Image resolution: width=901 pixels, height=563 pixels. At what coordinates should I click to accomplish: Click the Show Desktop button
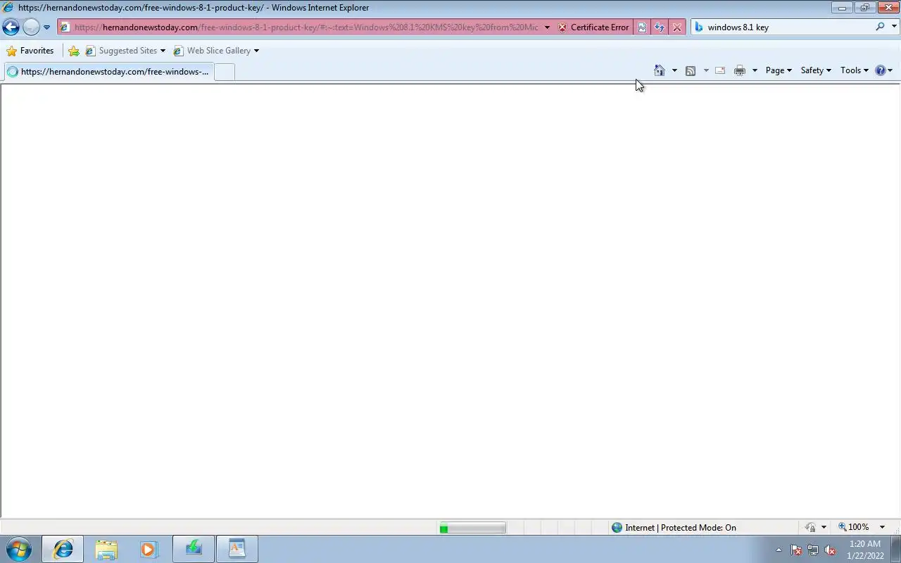pyautogui.click(x=895, y=549)
